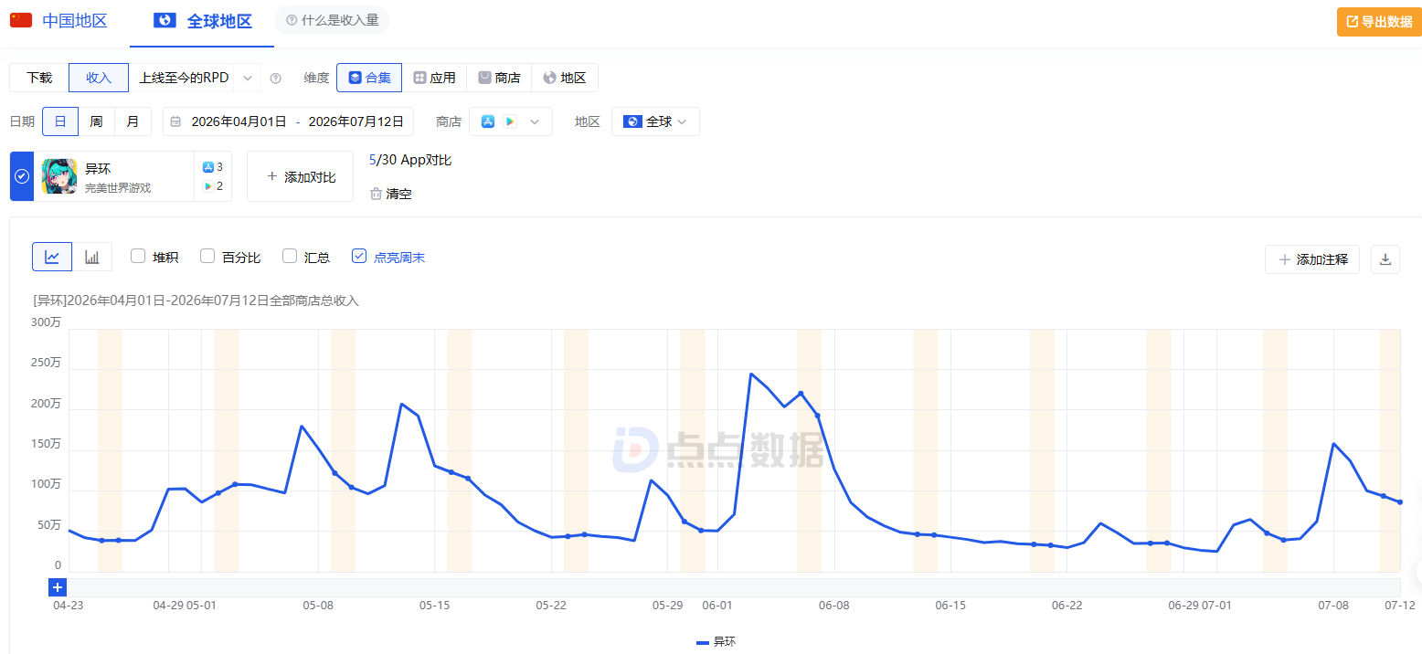Uncheck the 点亮周末 checkbox
1422x654 pixels.
359,257
